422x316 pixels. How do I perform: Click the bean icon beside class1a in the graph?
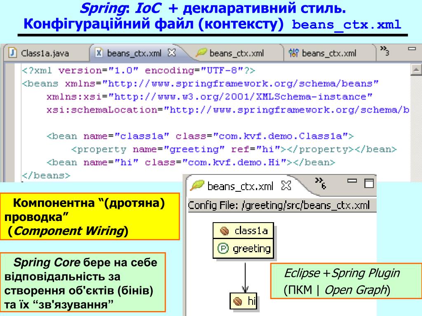tap(225, 230)
